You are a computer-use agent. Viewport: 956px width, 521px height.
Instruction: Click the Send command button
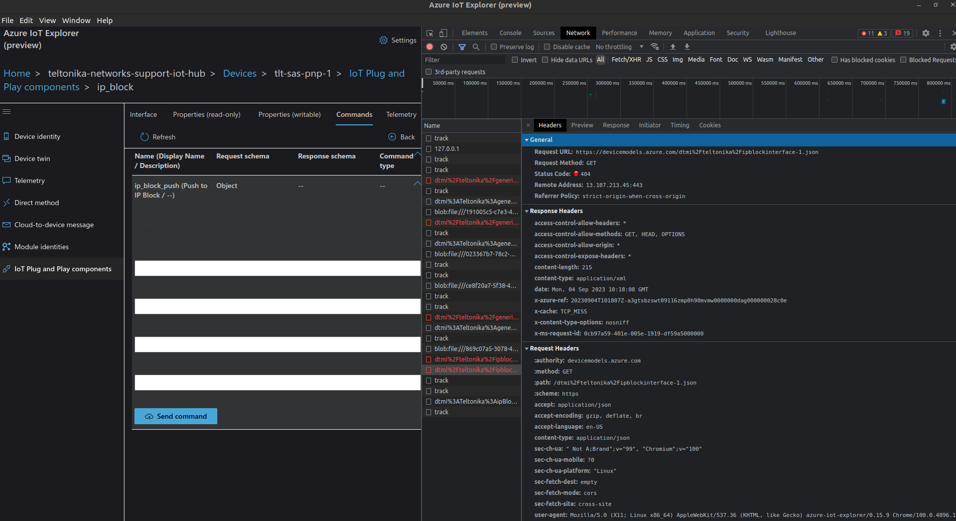tap(175, 416)
